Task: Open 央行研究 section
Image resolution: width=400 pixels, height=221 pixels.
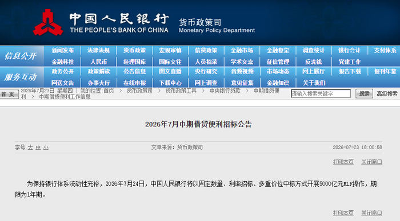Action: (x=206, y=71)
